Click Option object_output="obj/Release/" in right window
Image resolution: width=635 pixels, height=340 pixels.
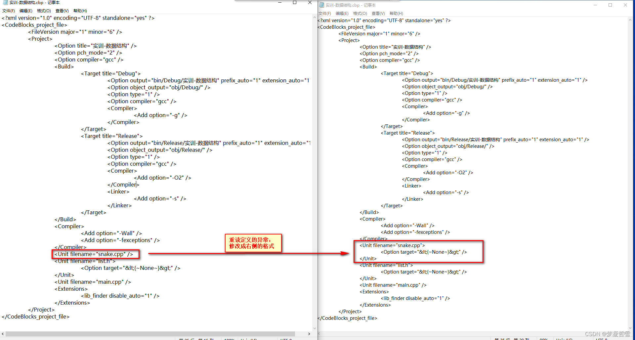pyautogui.click(x=448, y=146)
